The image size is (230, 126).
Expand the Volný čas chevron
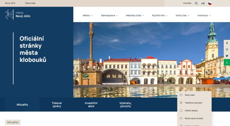tap(188, 15)
